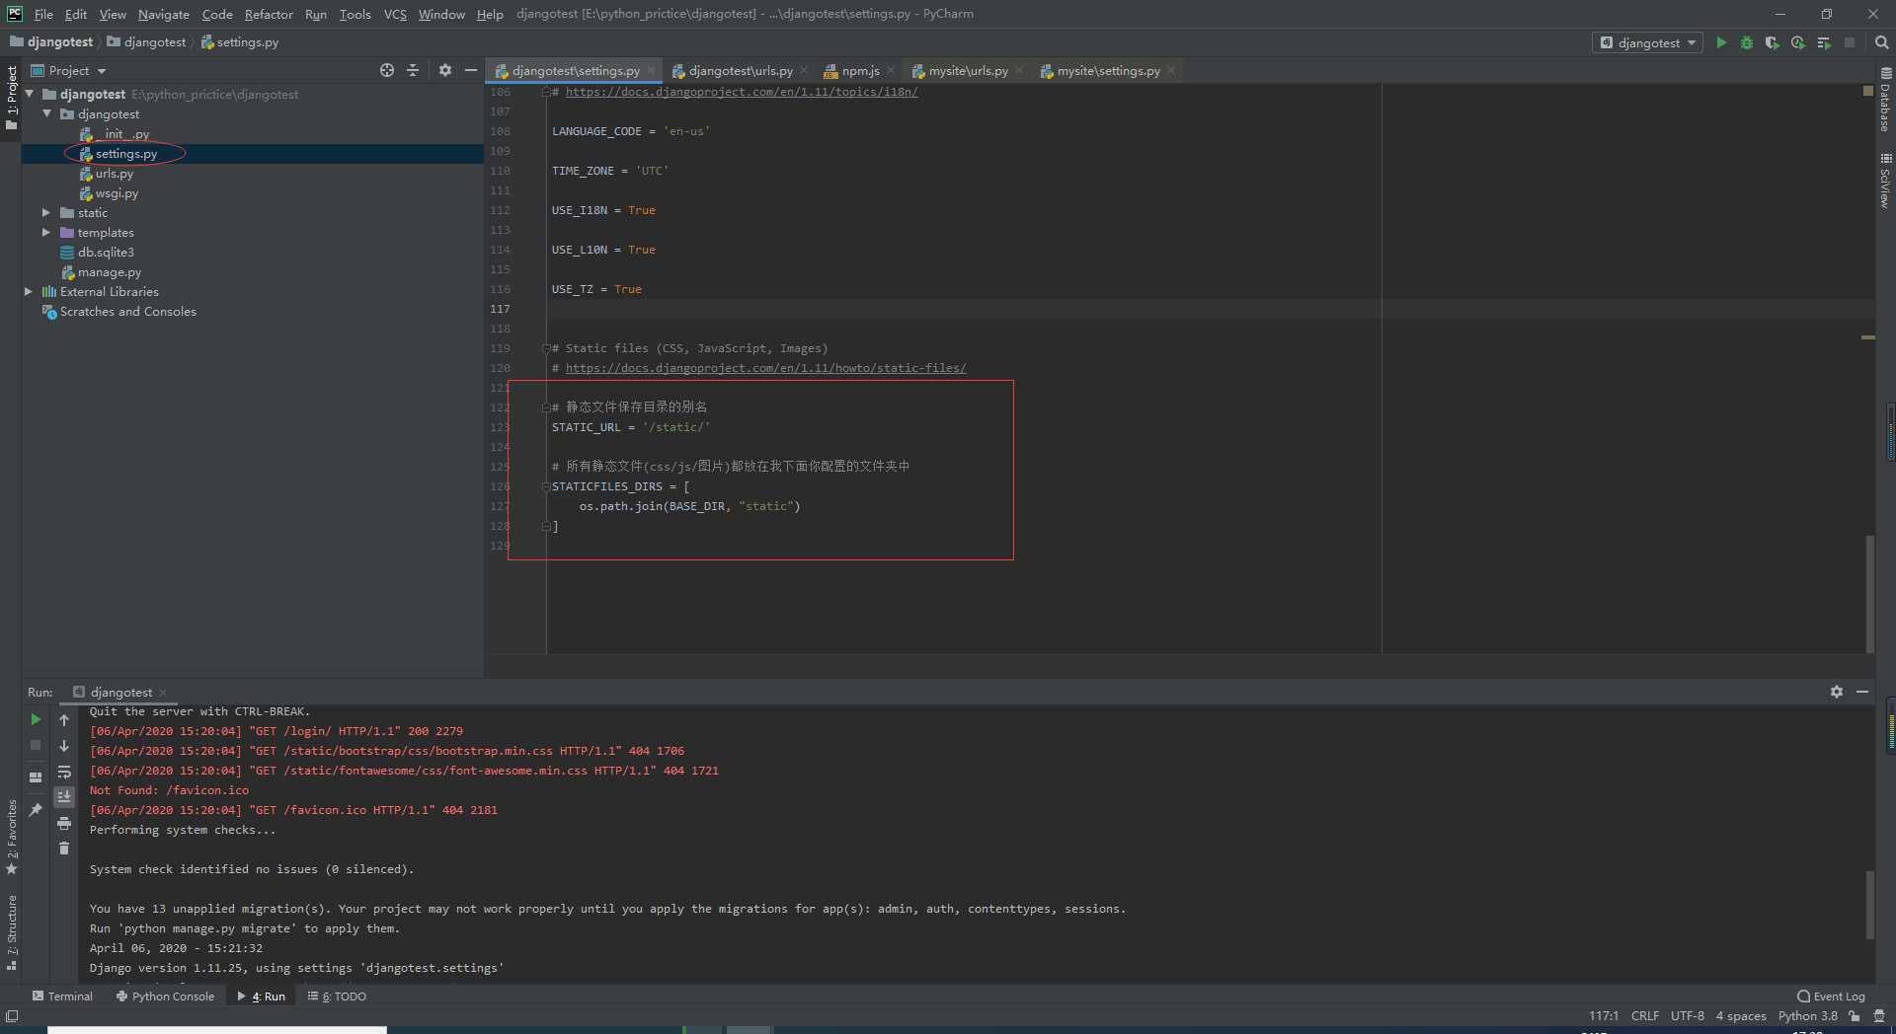Image resolution: width=1896 pixels, height=1034 pixels.
Task: Fold the STATICFILES_DIRS list block
Action: click(x=546, y=486)
